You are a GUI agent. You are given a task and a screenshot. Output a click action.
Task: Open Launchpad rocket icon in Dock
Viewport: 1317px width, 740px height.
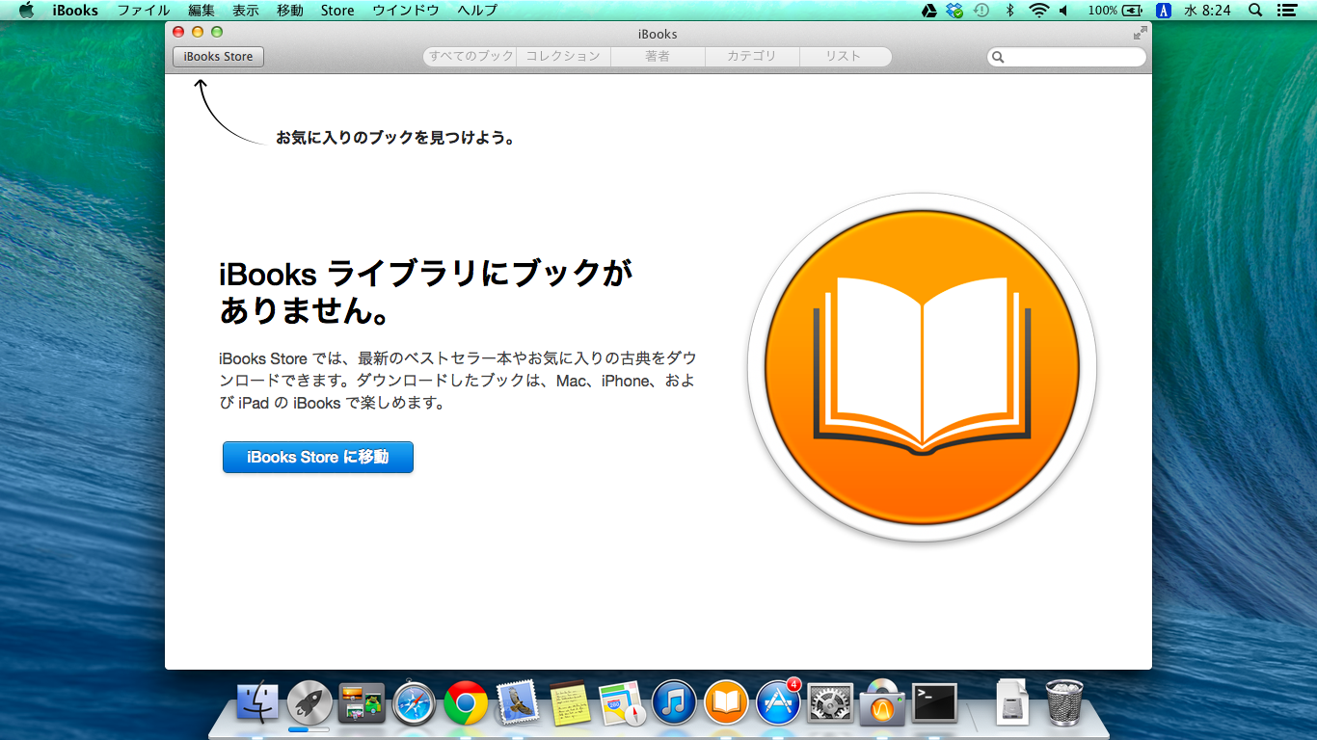[x=309, y=703]
